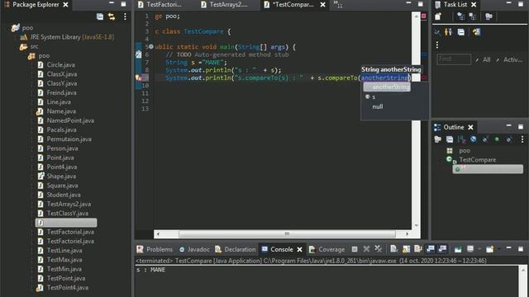
Task: Toggle Hide Local Types in Outline
Action: (509, 139)
